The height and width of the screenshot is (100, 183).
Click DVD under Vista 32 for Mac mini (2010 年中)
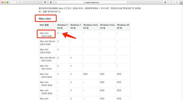tap(102, 74)
